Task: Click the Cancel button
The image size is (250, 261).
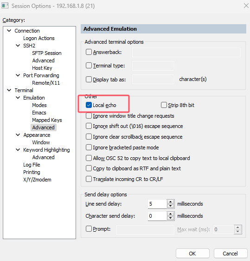Action: click(x=230, y=254)
